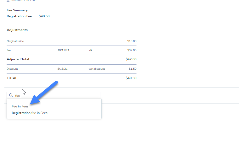Click the 8/16/21 discount date
This screenshot has width=239, height=147.
(62, 69)
